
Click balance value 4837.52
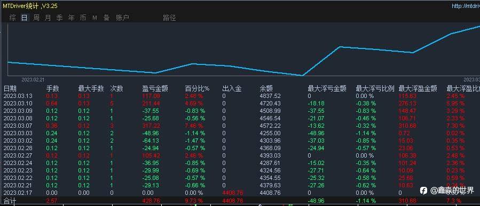(270, 96)
